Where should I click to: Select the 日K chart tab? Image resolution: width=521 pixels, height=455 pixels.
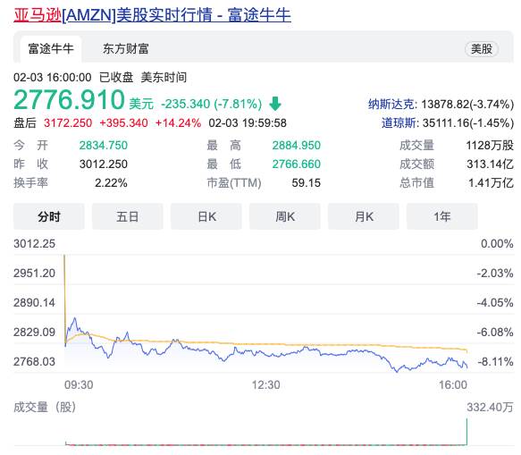click(x=206, y=216)
